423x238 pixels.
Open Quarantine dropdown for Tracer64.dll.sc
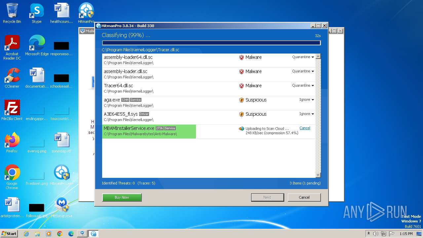pyautogui.click(x=303, y=86)
